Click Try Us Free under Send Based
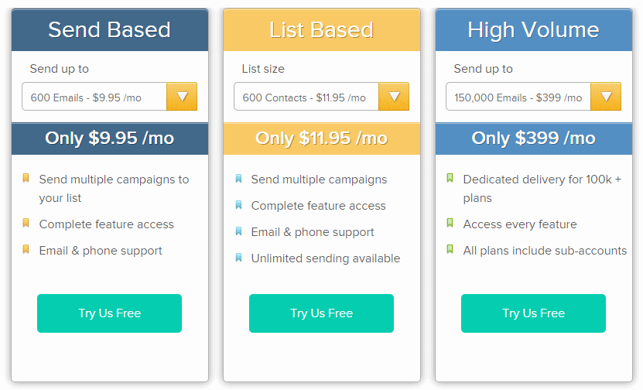The height and width of the screenshot is (390, 643). pyautogui.click(x=110, y=313)
